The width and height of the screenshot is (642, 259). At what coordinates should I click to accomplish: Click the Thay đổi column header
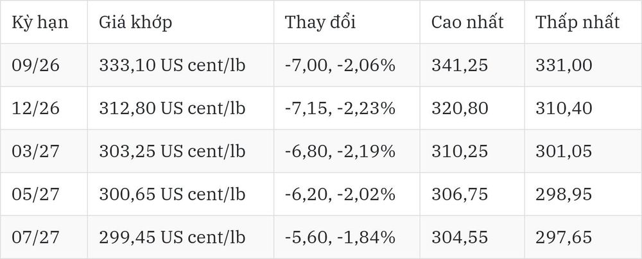(320, 22)
